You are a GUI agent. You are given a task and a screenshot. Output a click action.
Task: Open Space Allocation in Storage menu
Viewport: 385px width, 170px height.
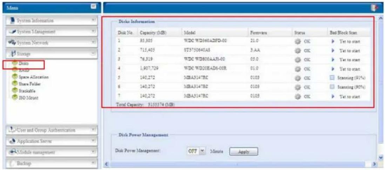click(34, 78)
